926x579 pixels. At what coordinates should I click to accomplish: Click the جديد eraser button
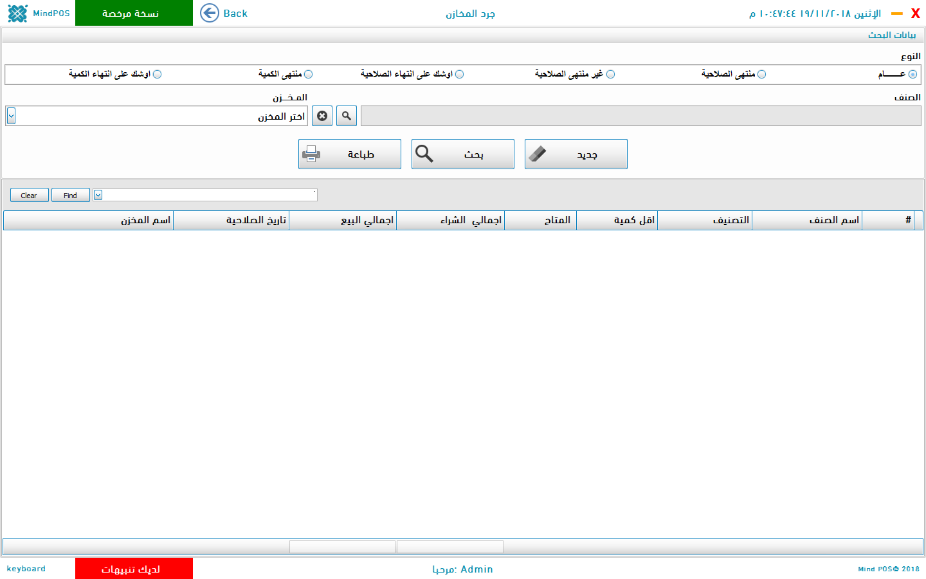[x=576, y=154]
